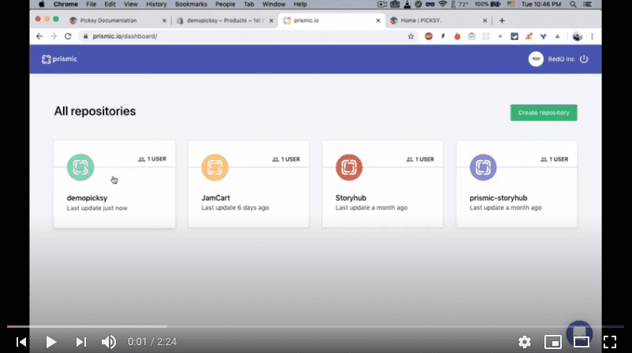The width and height of the screenshot is (632, 353).
Task: Close the Picksy Documentation tab
Action: pos(164,20)
